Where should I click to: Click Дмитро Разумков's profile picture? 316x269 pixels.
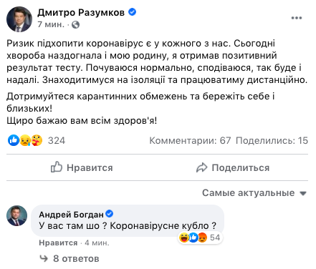19,19
